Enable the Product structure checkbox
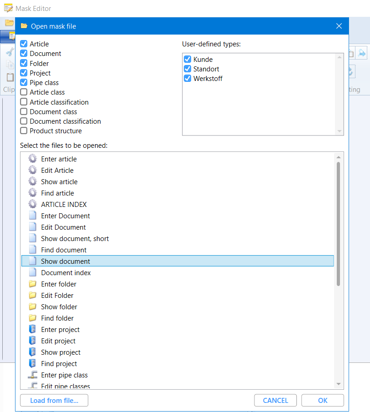 click(24, 131)
